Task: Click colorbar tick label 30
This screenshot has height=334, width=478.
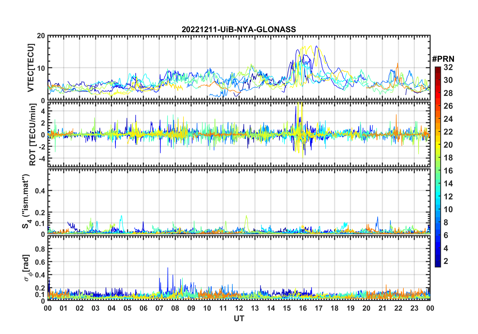Action: (448, 80)
